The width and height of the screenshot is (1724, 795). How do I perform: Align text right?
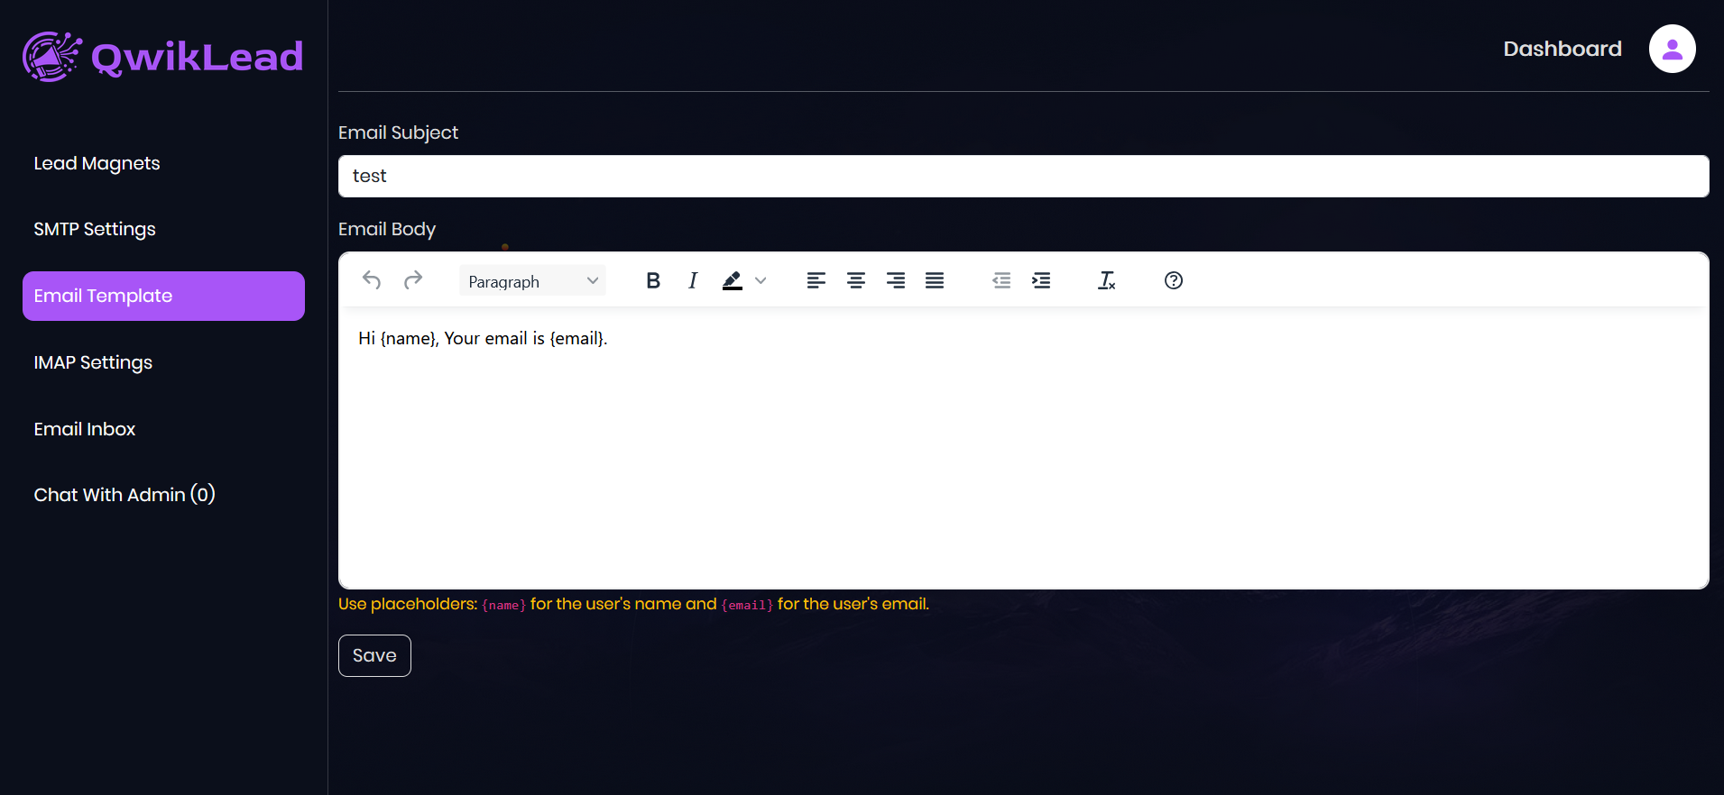point(896,280)
